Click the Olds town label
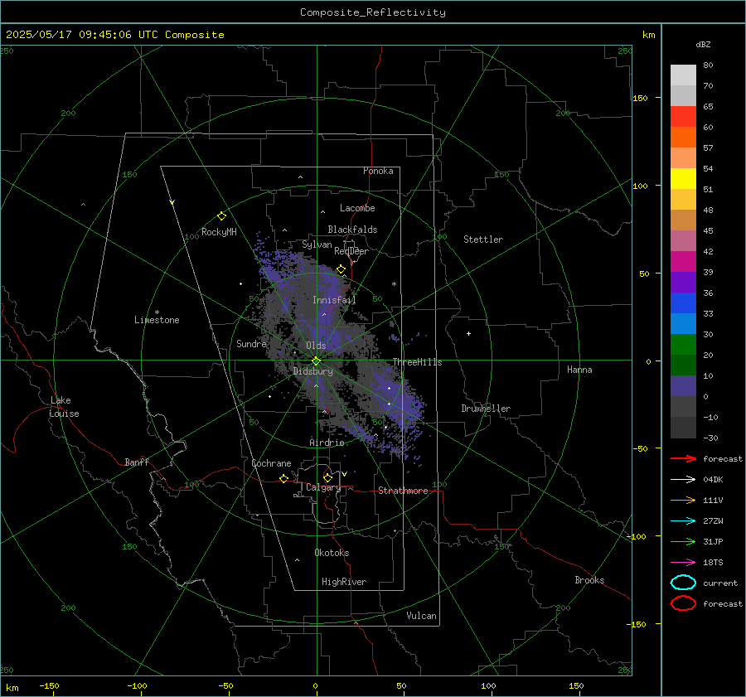This screenshot has width=746, height=697. coord(316,346)
